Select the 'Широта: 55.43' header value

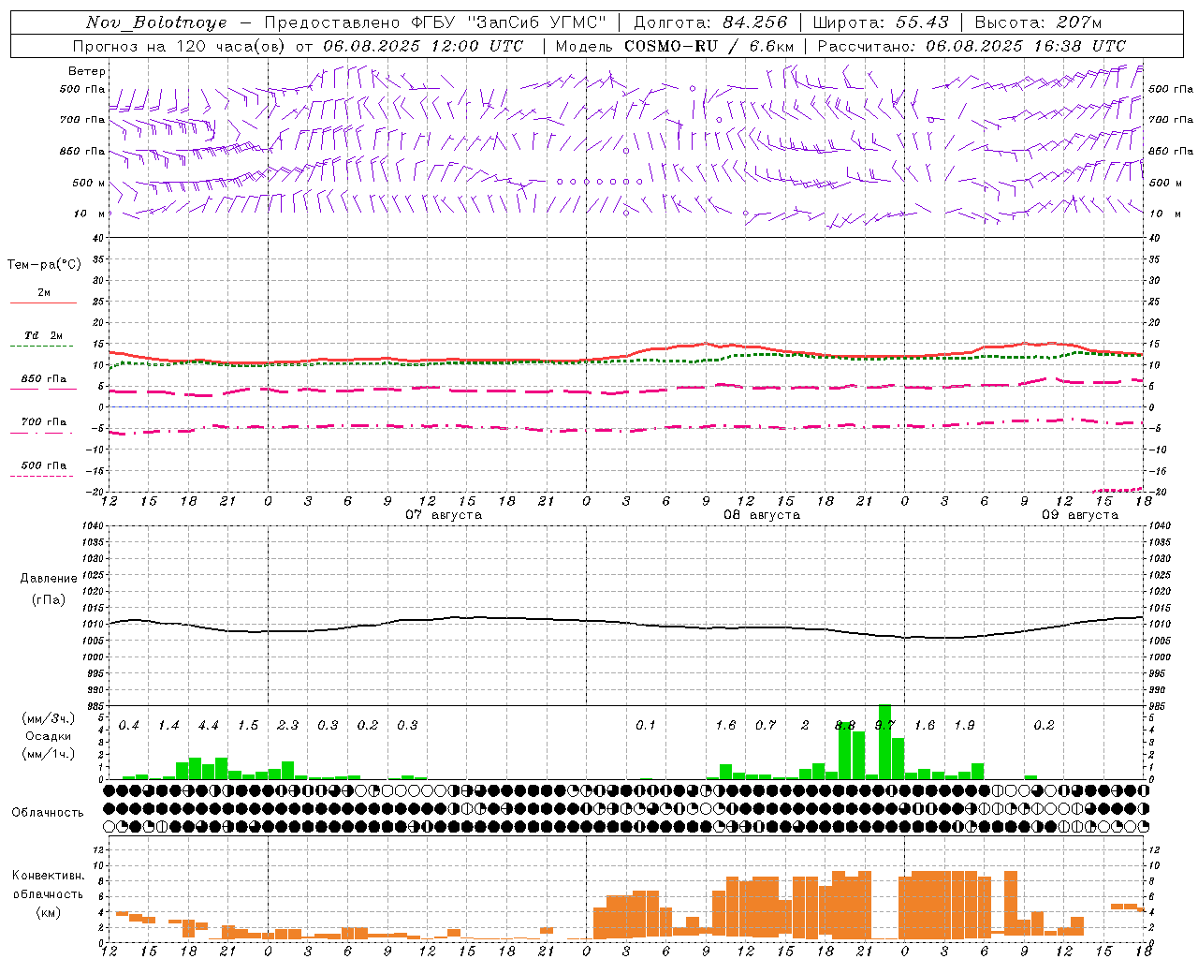[881, 22]
